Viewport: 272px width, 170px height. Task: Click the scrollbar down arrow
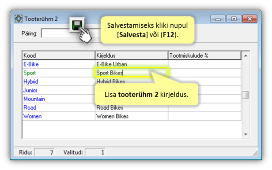(246, 134)
